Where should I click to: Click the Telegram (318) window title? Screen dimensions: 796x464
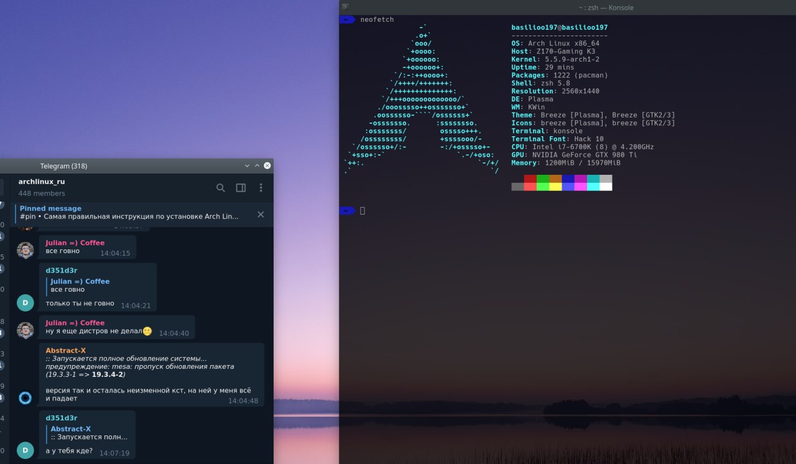[63, 166]
